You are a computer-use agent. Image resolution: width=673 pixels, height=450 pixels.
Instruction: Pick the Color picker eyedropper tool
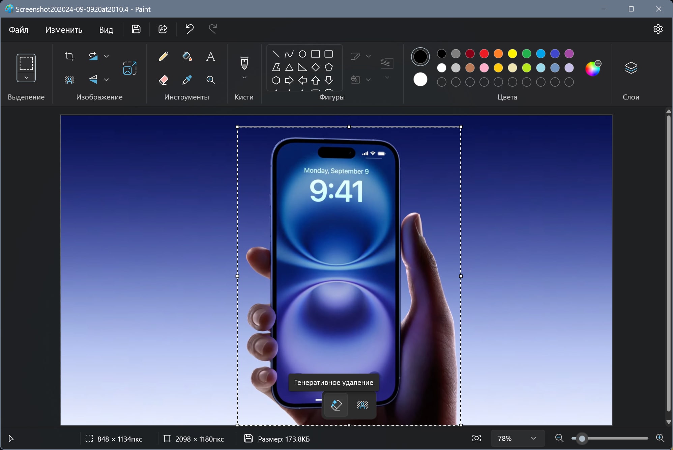coord(187,80)
